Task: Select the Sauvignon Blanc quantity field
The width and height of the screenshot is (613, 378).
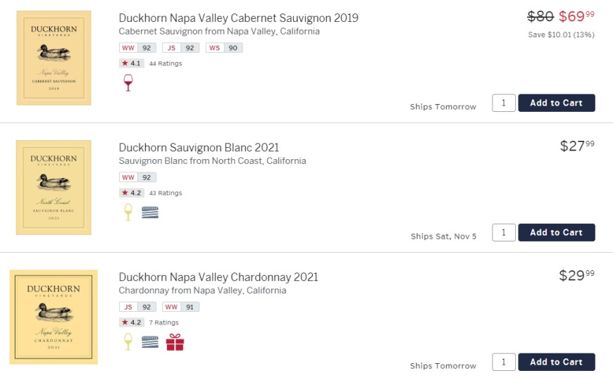Action: [x=504, y=233]
